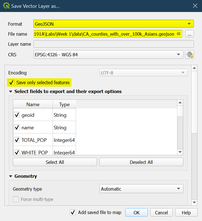Viewport: 202px width, 221px height.
Task: Click the Select All button
Action: [x=55, y=162]
